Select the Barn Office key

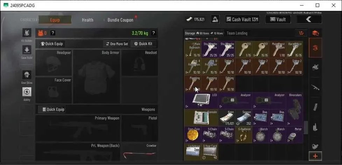295,49
